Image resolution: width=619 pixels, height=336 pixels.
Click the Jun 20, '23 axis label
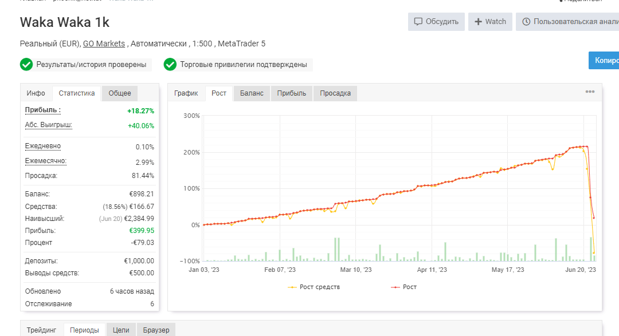(580, 270)
